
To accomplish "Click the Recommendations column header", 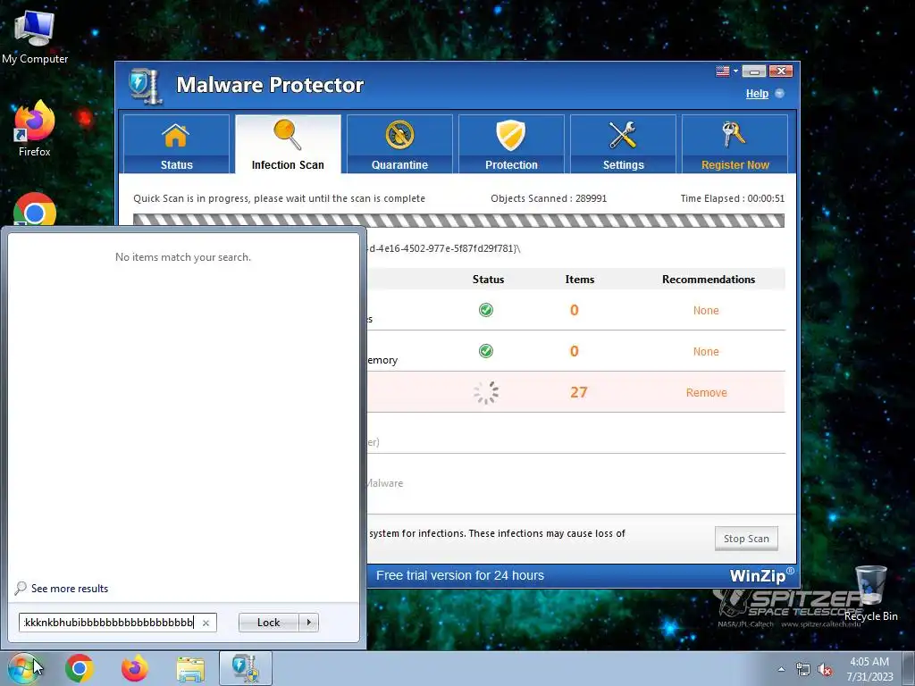I will point(709,280).
